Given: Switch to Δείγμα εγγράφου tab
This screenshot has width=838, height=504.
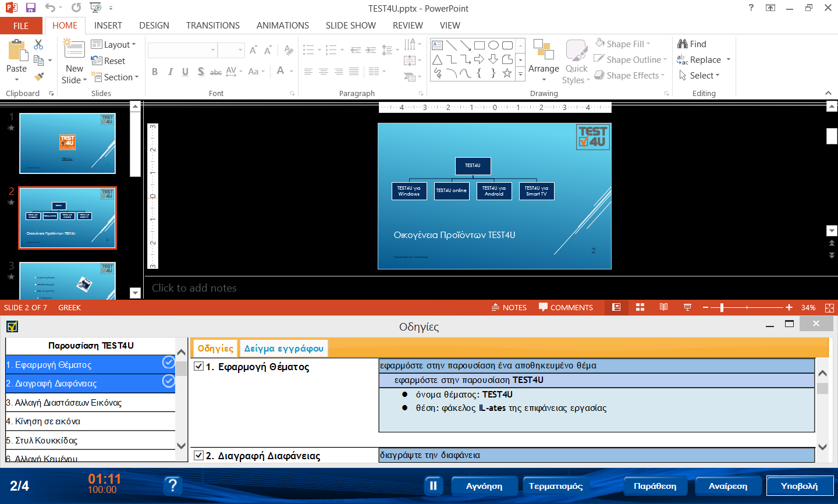Looking at the screenshot, I should pyautogui.click(x=284, y=348).
